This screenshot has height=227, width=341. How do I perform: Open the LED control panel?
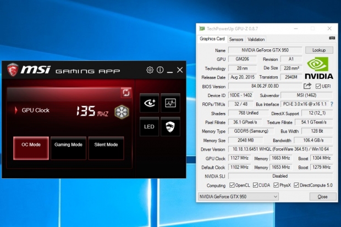click(x=149, y=127)
